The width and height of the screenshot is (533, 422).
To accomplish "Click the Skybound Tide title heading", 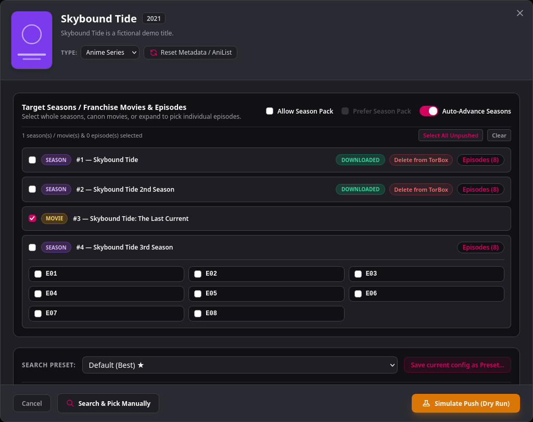I will click(98, 18).
